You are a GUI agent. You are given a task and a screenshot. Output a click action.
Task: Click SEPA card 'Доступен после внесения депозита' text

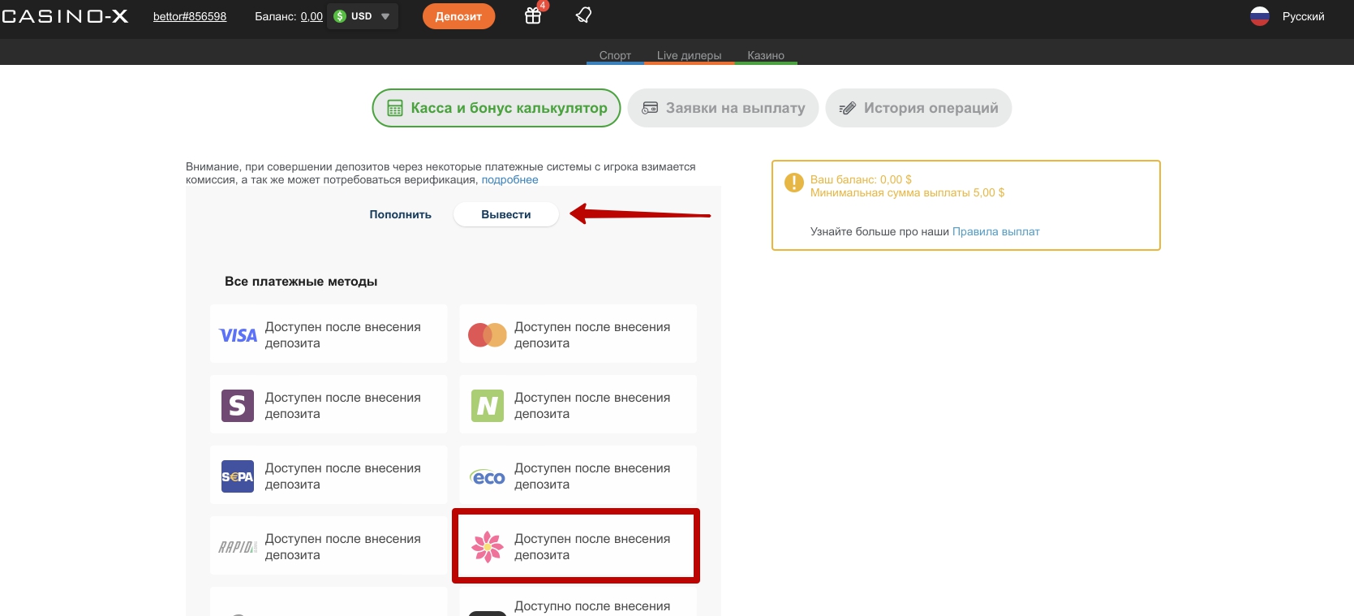point(343,476)
